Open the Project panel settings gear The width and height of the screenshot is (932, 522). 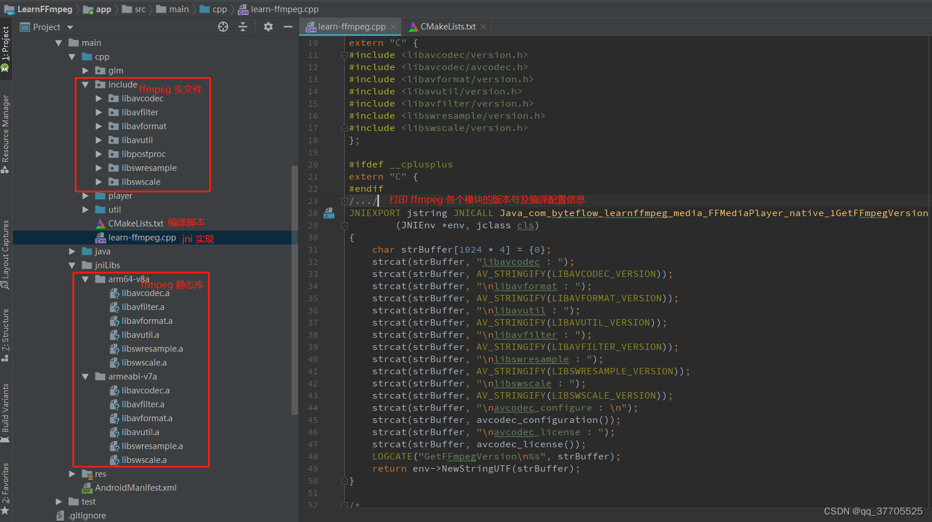268,27
